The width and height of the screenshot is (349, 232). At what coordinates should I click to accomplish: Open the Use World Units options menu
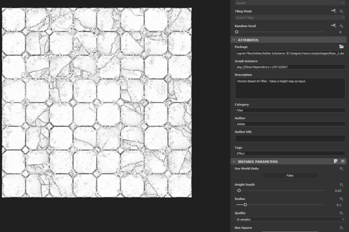pyautogui.click(x=342, y=169)
